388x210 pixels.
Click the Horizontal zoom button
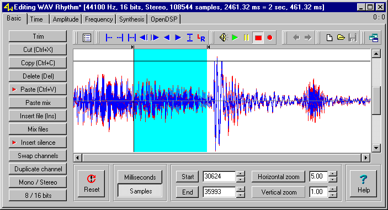pyautogui.click(x=278, y=177)
